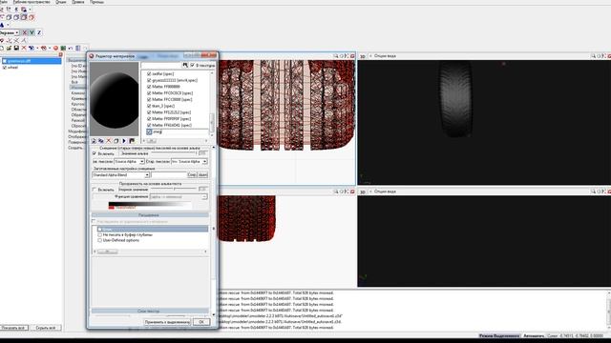The image size is (611, 343).
Task: Toggle checkbox of the 'sneg' material
Action: [149, 131]
